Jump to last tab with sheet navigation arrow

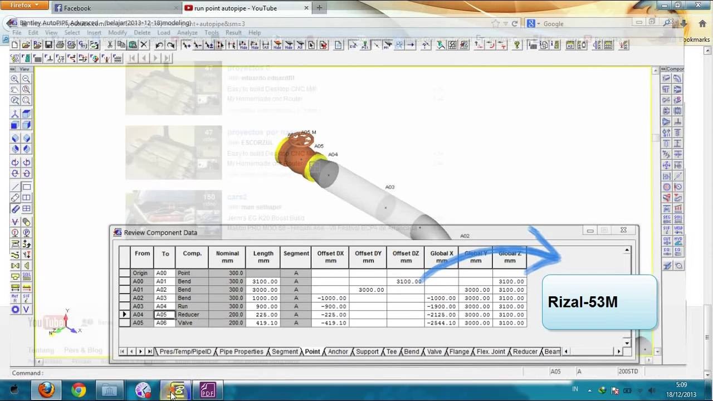click(x=149, y=351)
